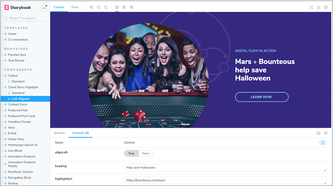Open the Innovation Features component
The width and height of the screenshot is (333, 186).
pyautogui.click(x=22, y=156)
